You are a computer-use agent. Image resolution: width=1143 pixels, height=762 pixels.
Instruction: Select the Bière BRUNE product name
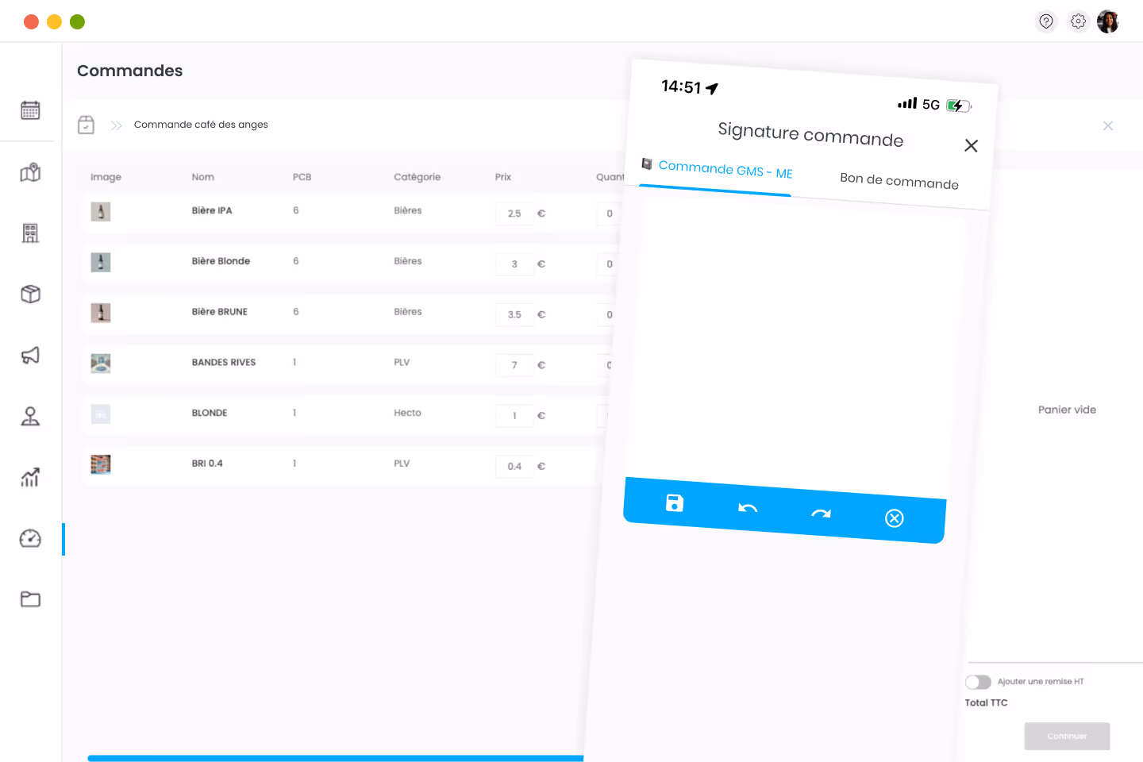(220, 312)
